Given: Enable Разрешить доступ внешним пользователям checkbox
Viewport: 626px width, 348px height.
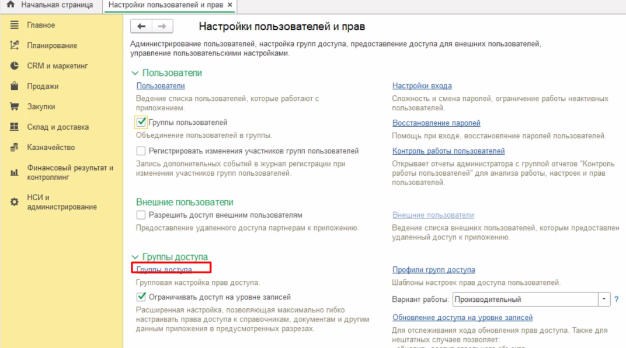Looking at the screenshot, I should tap(141, 215).
